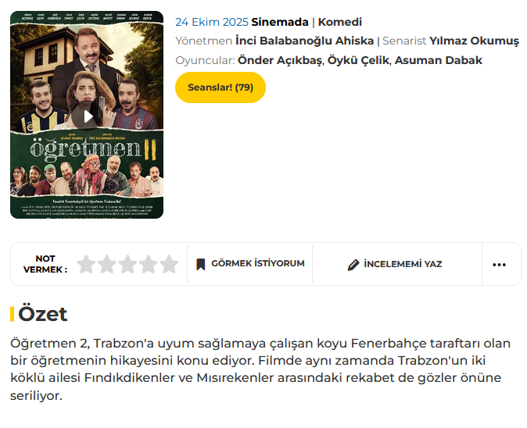Click the pencil icon for İncelememi Yaz
This screenshot has height=428, width=527.
click(353, 265)
